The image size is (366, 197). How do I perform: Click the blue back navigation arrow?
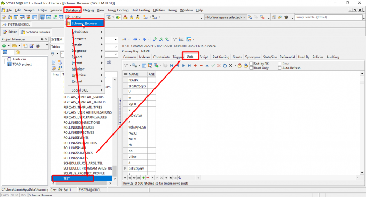(135, 39)
